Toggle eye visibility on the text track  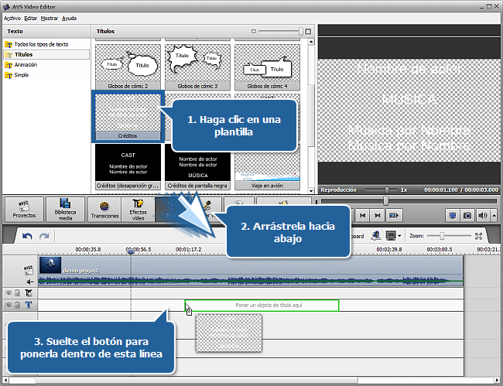tap(9, 306)
